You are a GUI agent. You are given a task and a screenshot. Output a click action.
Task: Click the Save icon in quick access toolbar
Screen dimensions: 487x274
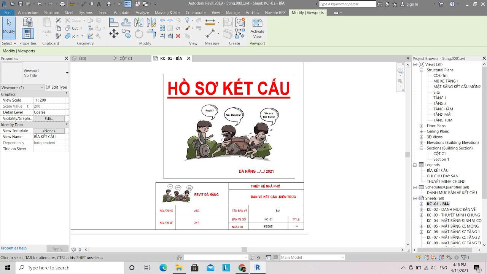(21, 4)
